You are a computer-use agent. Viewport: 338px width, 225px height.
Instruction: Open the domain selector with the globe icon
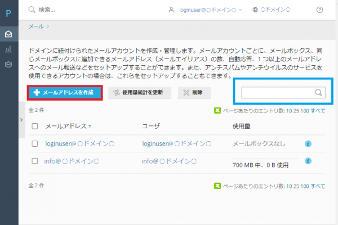(272, 10)
